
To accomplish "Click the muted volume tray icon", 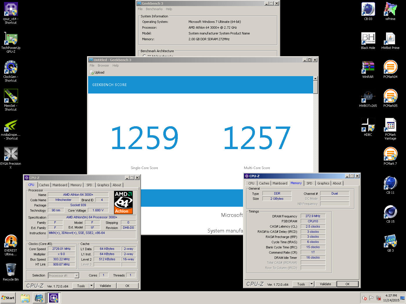I will point(365,298).
